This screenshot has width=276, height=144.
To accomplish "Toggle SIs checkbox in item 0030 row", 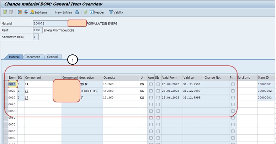I will [158, 98].
